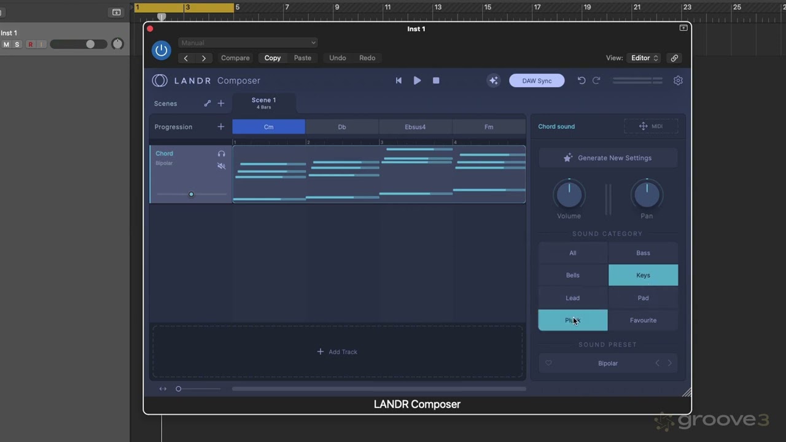This screenshot has width=786, height=442.
Task: Click the horizontal timeline scrollbar
Action: click(379, 389)
